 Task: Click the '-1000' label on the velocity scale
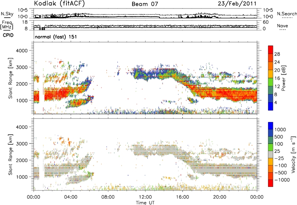pos(282,180)
